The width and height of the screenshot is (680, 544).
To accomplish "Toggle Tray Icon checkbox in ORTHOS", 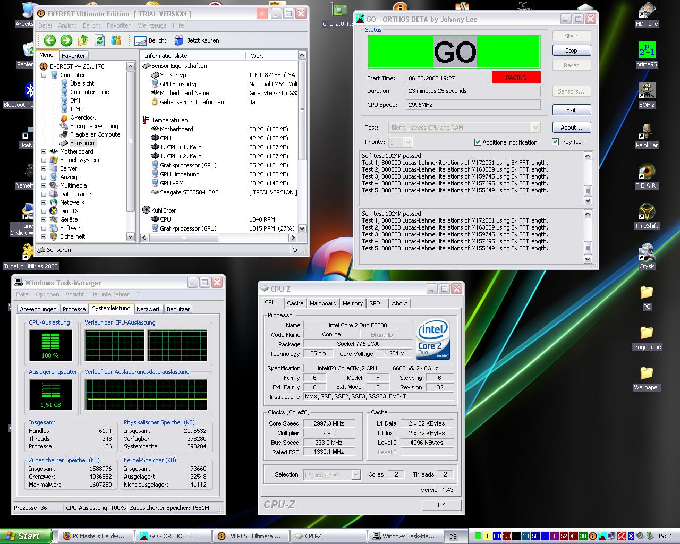I will pyautogui.click(x=555, y=142).
